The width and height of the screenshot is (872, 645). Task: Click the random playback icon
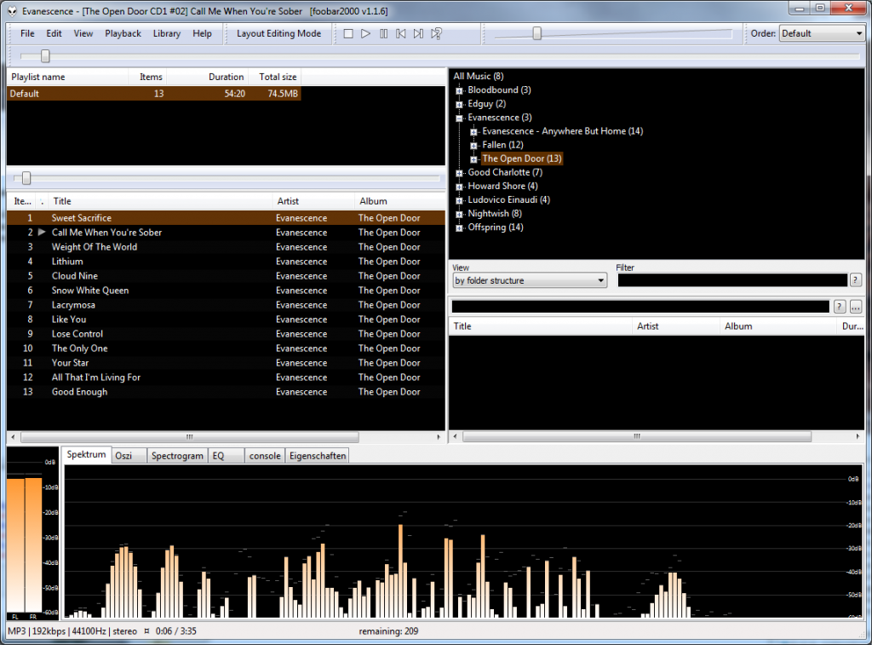pos(437,34)
